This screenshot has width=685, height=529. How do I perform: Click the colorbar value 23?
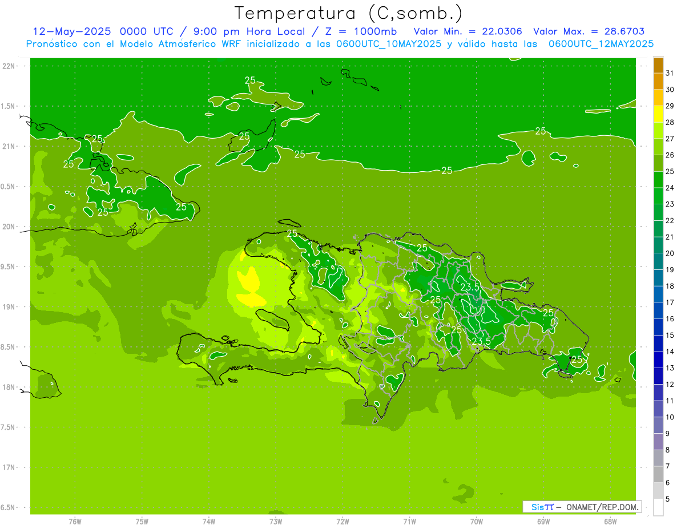(670, 204)
